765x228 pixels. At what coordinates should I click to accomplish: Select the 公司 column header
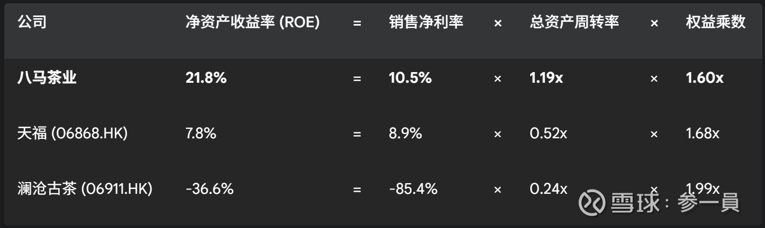(32, 22)
